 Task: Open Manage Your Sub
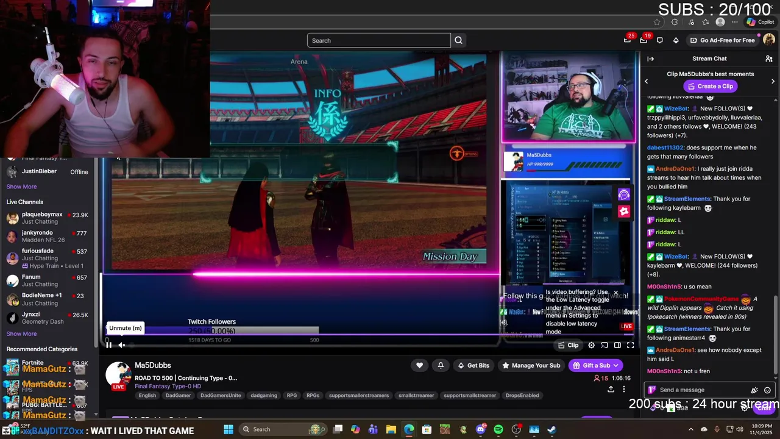pyautogui.click(x=531, y=365)
